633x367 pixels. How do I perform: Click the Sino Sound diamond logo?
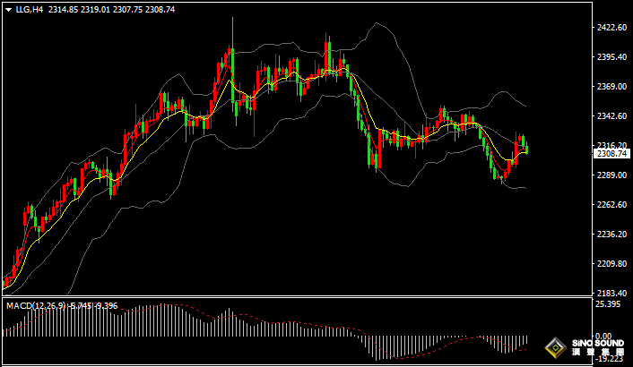[x=556, y=347]
